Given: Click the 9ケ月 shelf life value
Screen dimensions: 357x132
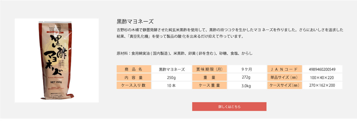Looking at the screenshot, I should click(246, 69).
